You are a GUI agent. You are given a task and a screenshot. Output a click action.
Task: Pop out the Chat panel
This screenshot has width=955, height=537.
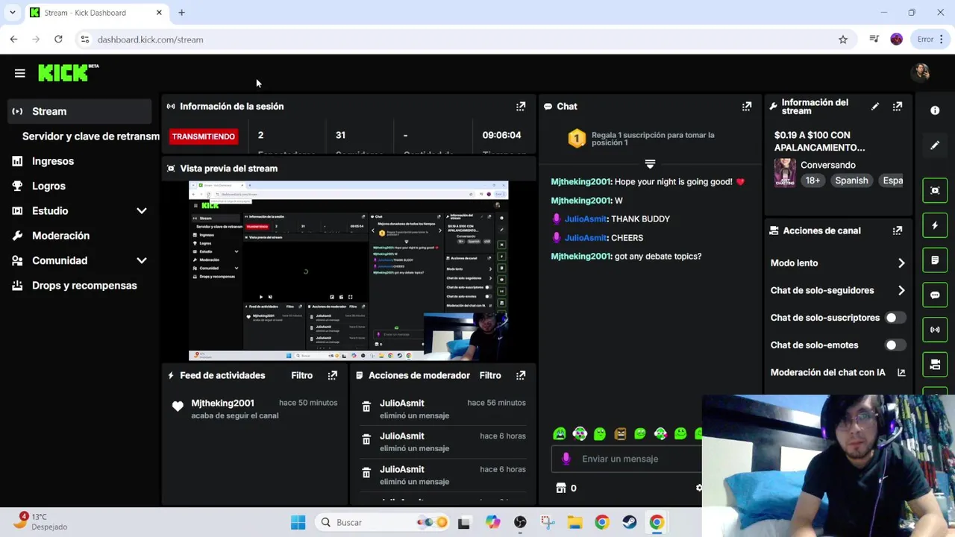(x=747, y=107)
